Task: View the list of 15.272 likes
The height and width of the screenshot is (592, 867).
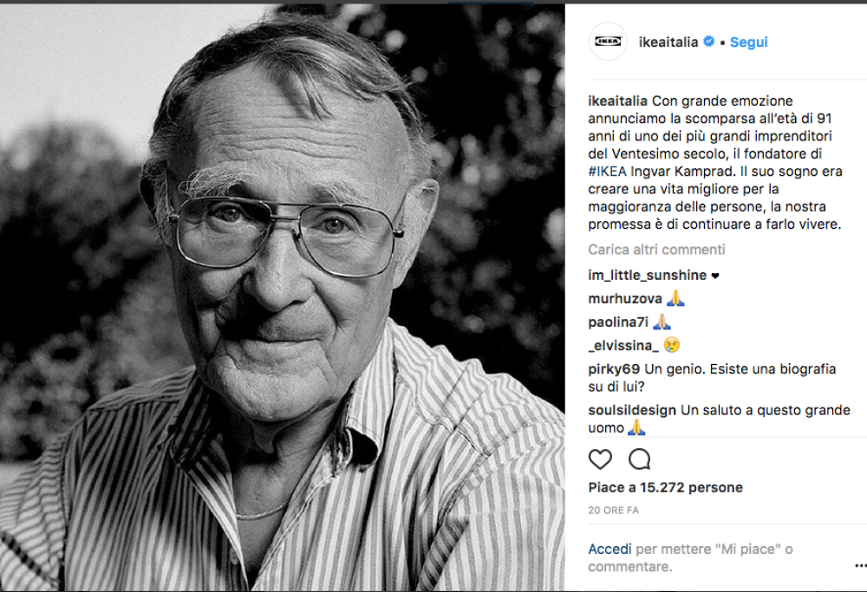Action: pos(665,487)
